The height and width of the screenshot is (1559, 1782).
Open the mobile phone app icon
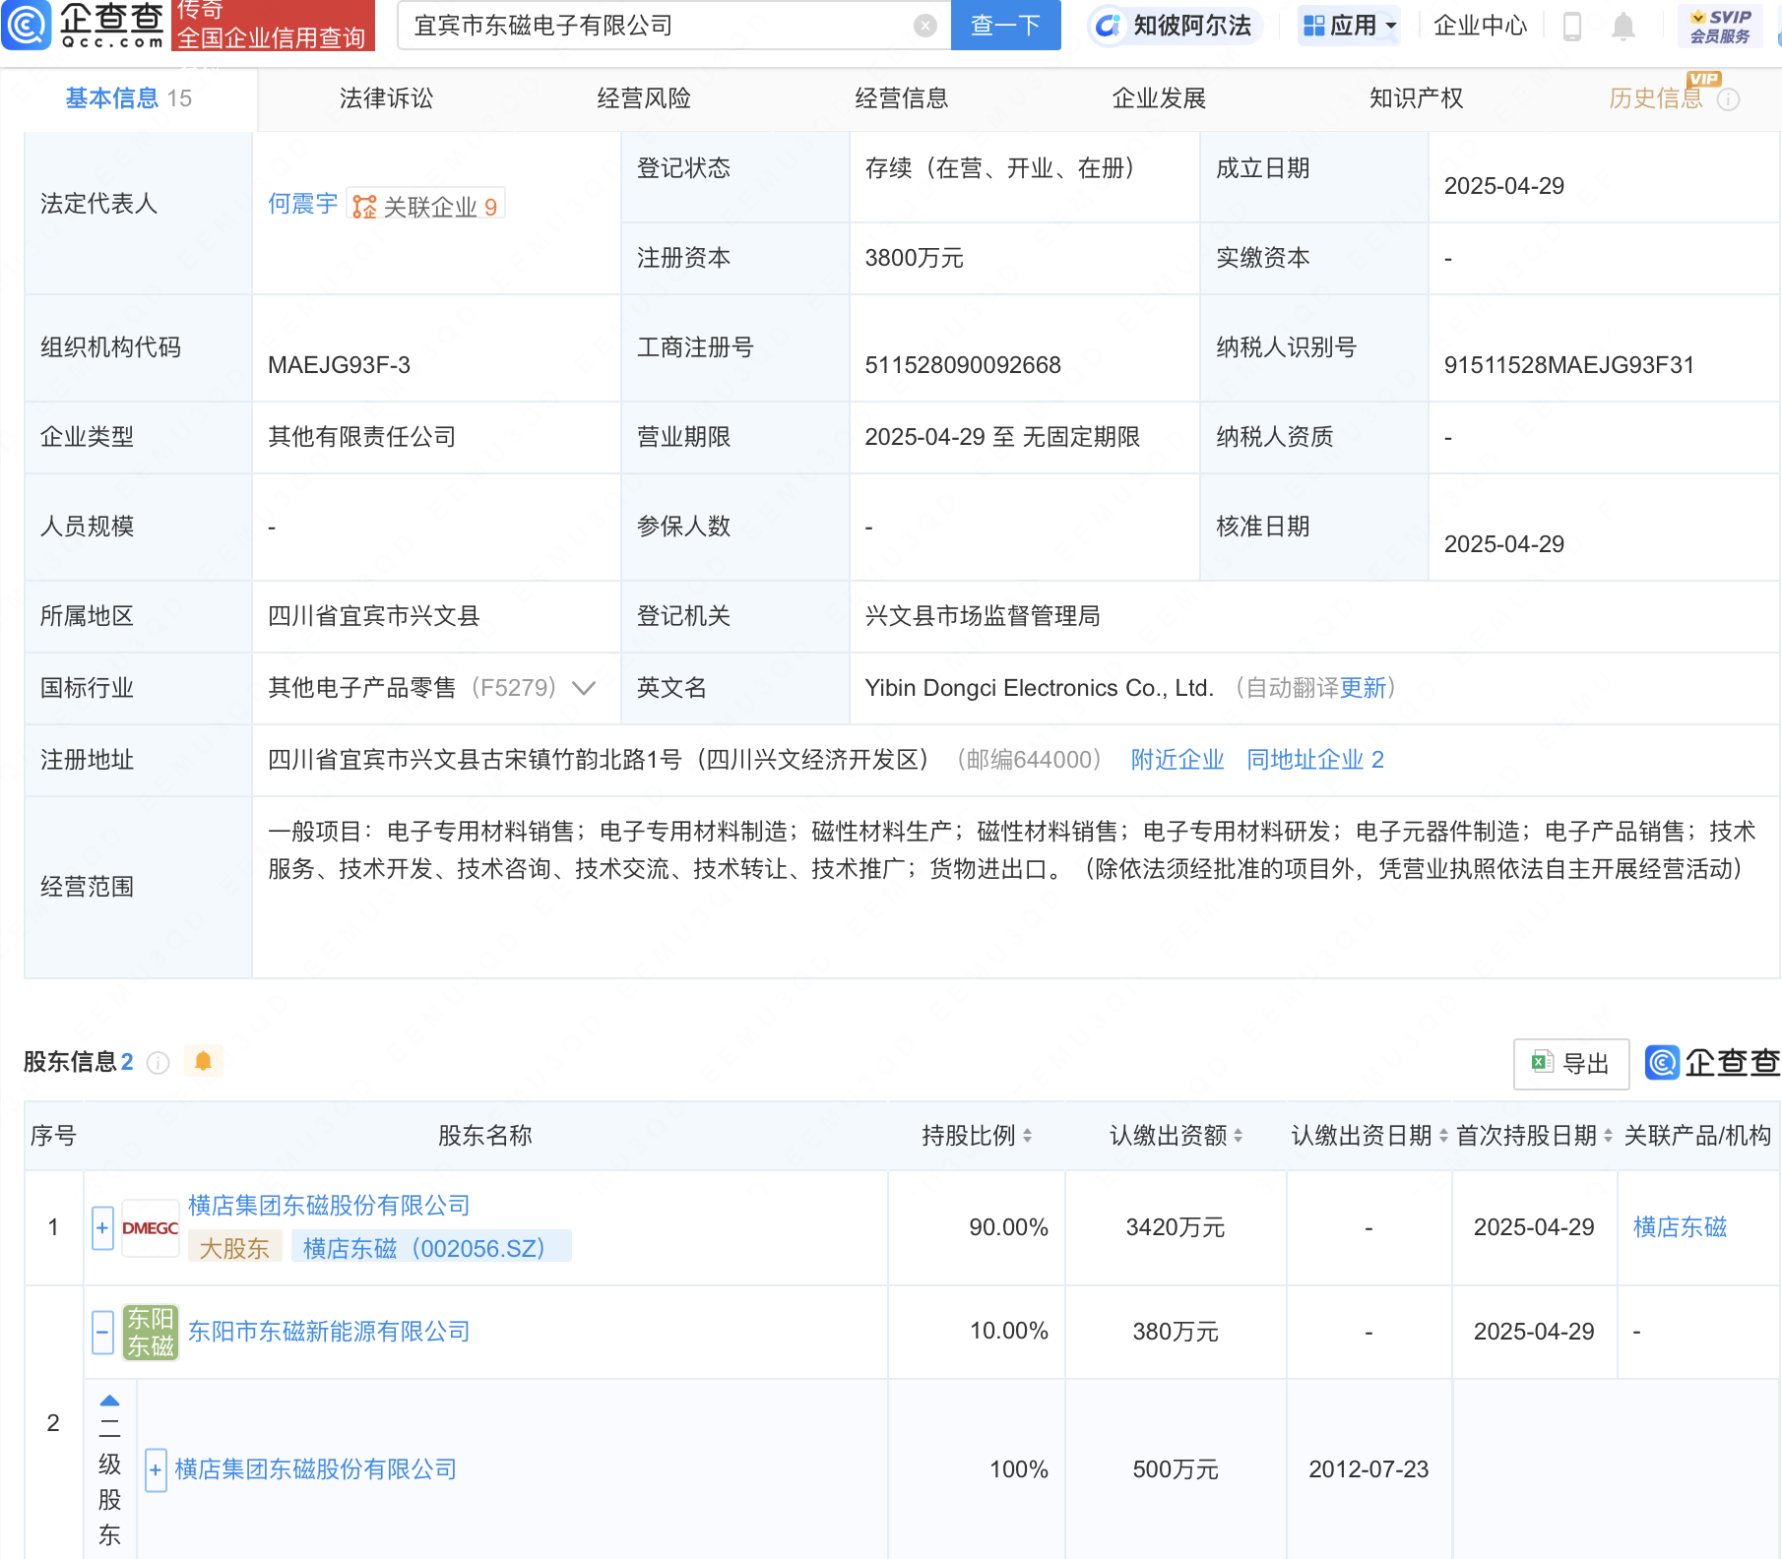(1571, 27)
